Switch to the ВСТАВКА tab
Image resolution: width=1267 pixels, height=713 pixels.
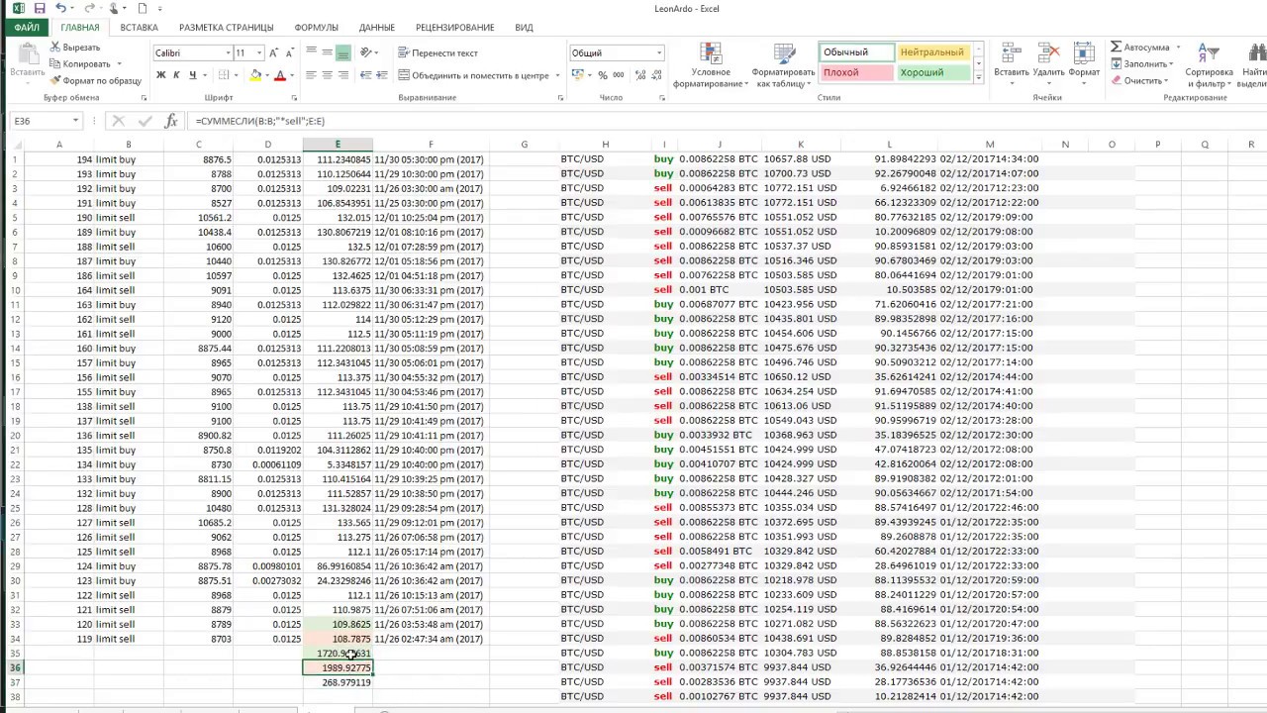point(140,28)
